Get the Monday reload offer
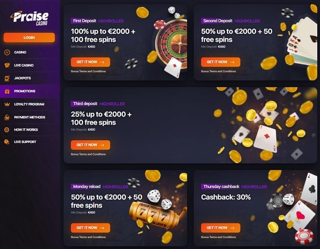 (91, 228)
